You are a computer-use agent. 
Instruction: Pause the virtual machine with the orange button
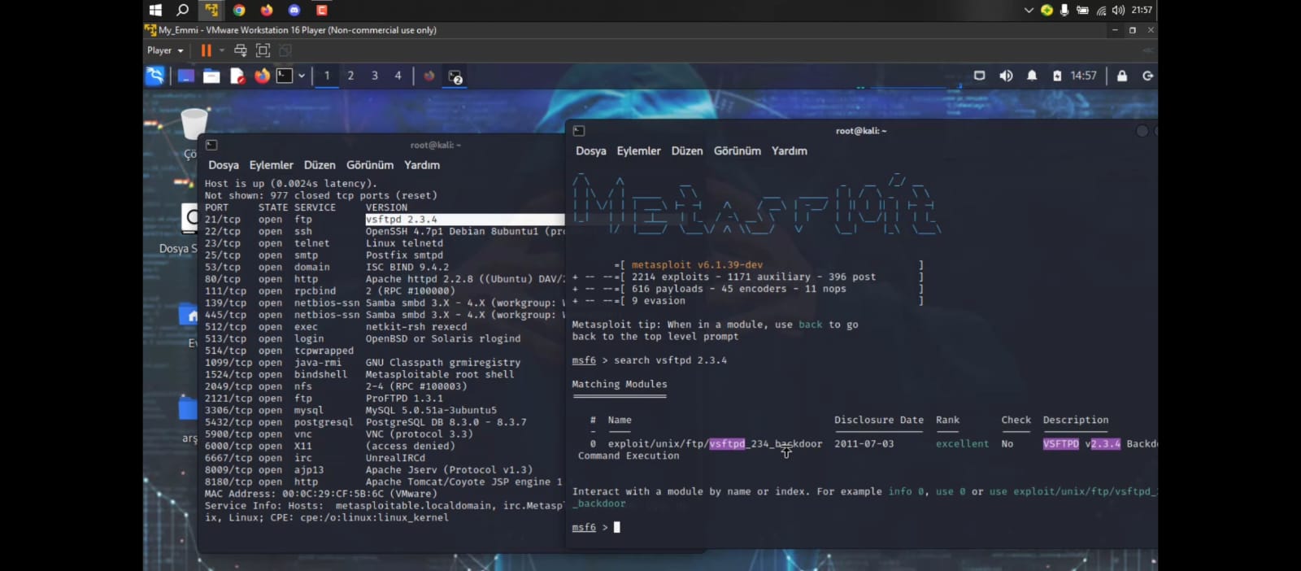207,50
